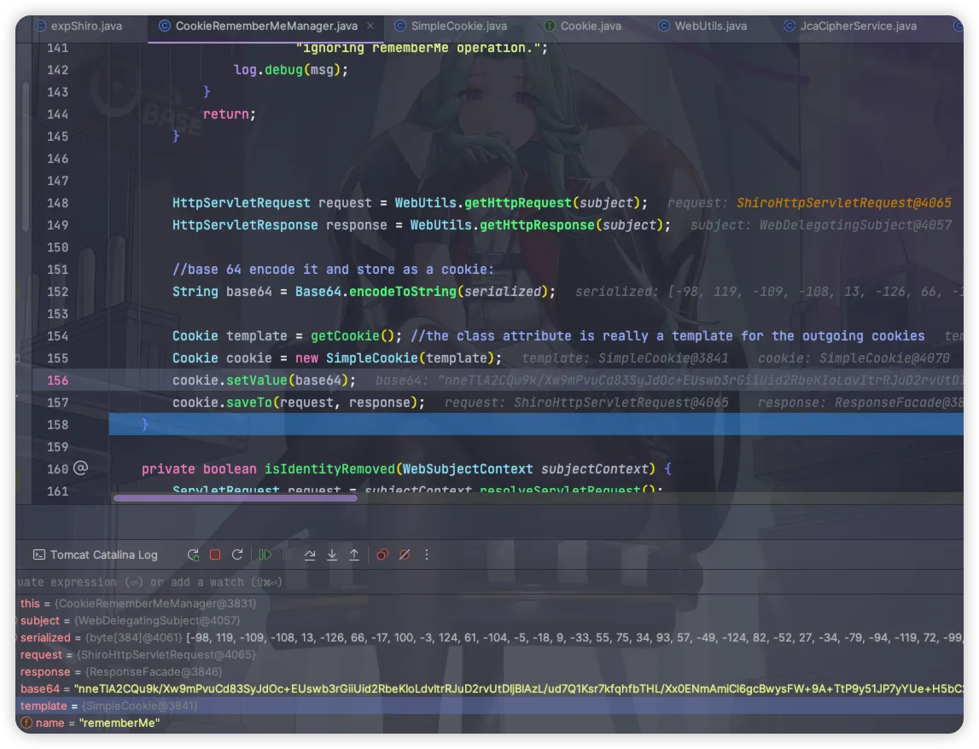Screen dimensions: 979x749
Task: Toggle the breakpoint on line 156
Action: click(x=58, y=380)
